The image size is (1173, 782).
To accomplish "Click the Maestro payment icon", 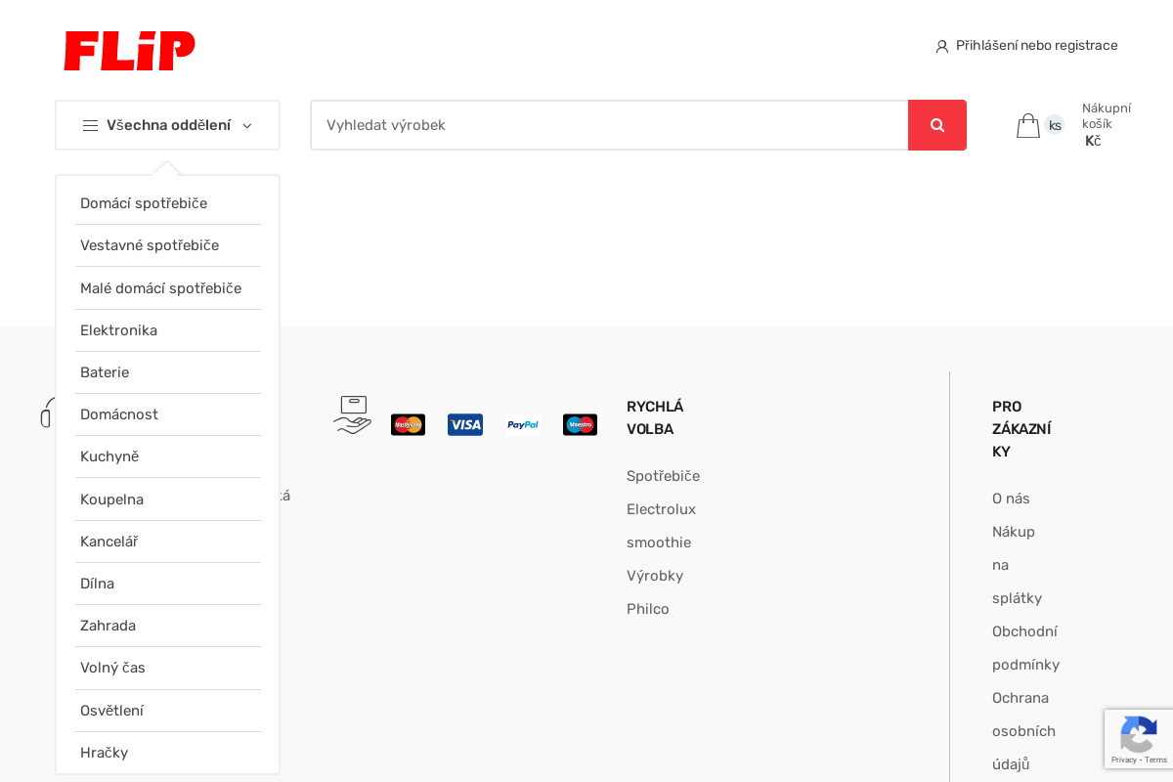I will [x=580, y=424].
